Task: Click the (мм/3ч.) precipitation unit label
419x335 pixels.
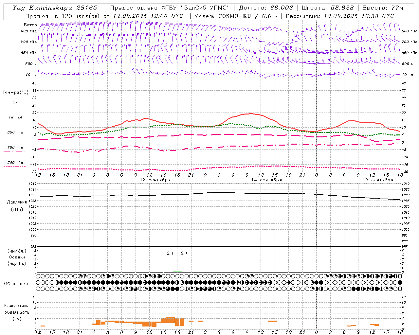Action: 17,251
